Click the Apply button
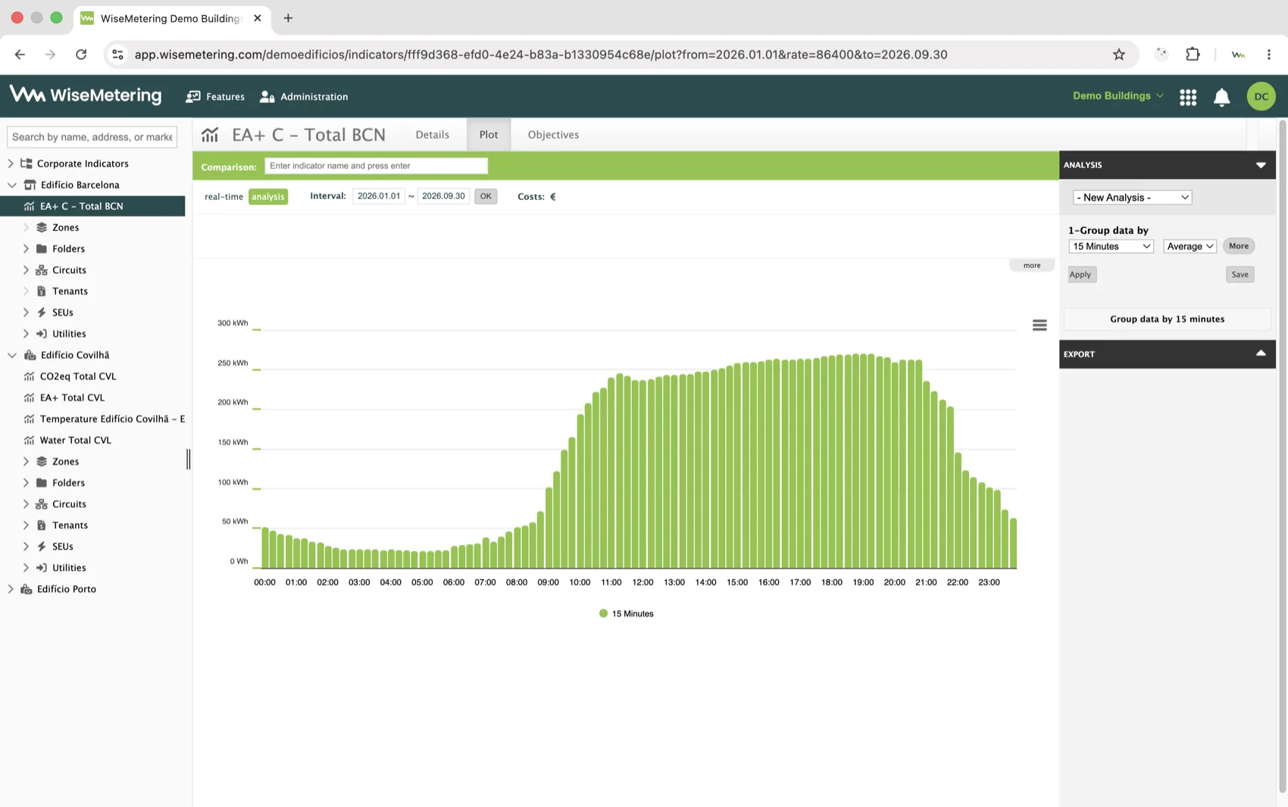This screenshot has width=1288, height=807. pos(1081,275)
